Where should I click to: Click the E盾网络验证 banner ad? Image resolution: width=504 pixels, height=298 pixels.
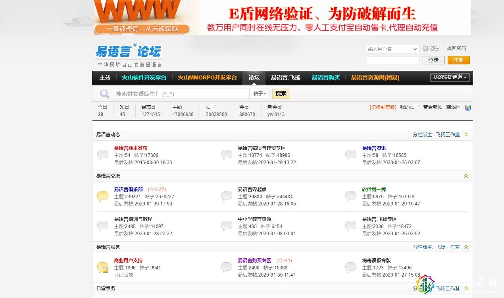click(x=283, y=17)
